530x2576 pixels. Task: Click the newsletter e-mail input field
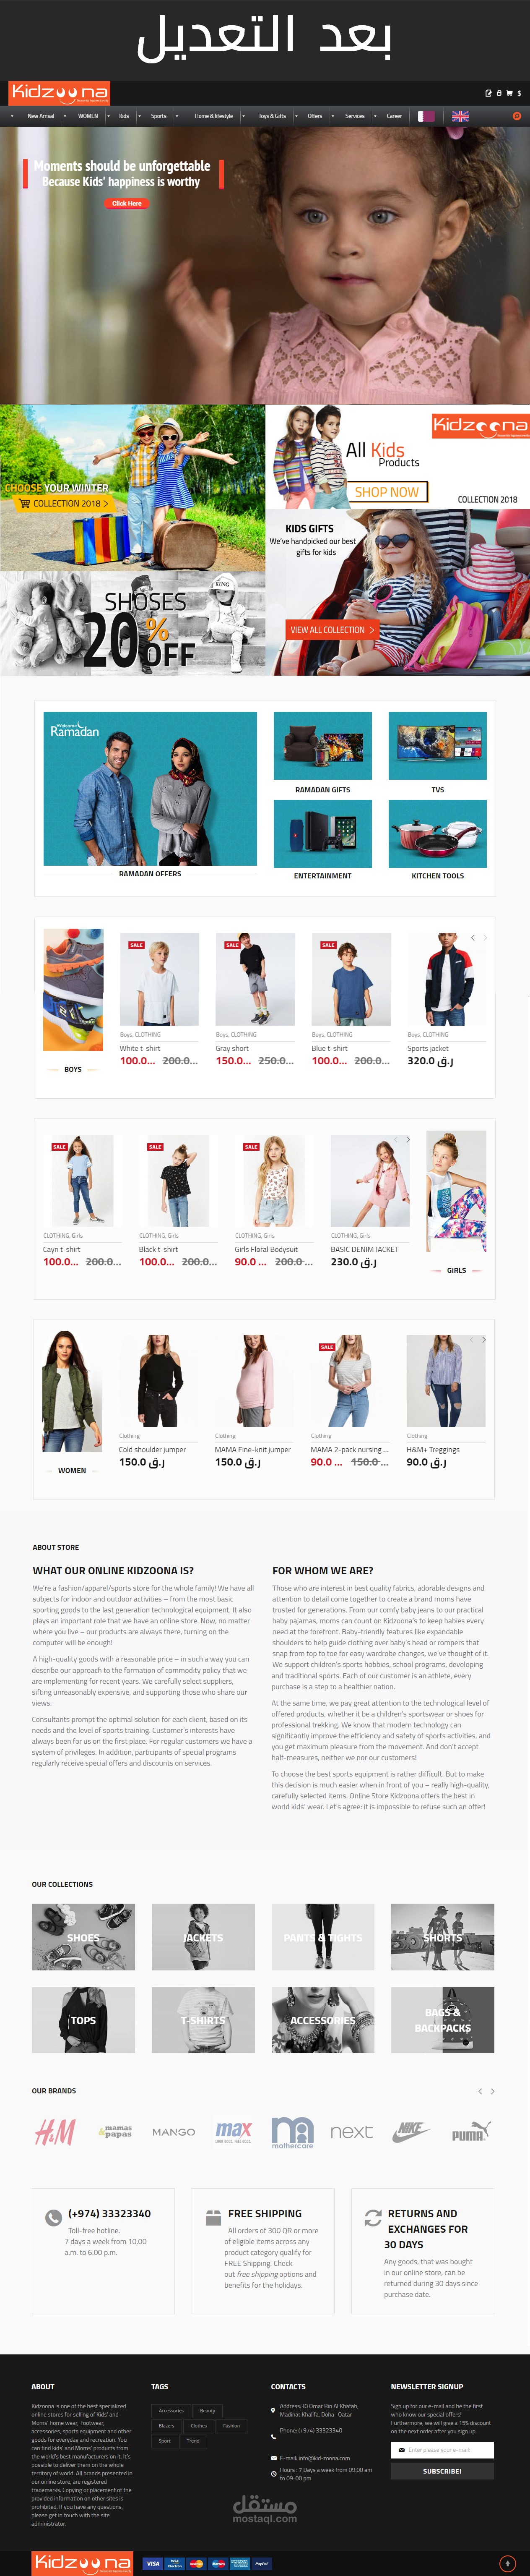442,2450
